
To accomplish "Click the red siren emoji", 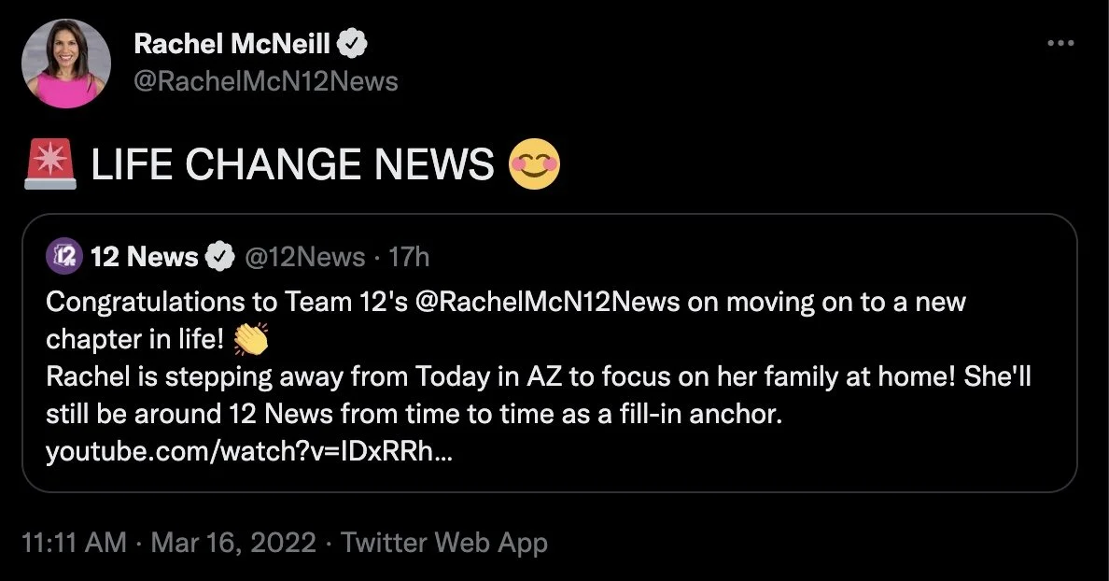I will tap(49, 163).
